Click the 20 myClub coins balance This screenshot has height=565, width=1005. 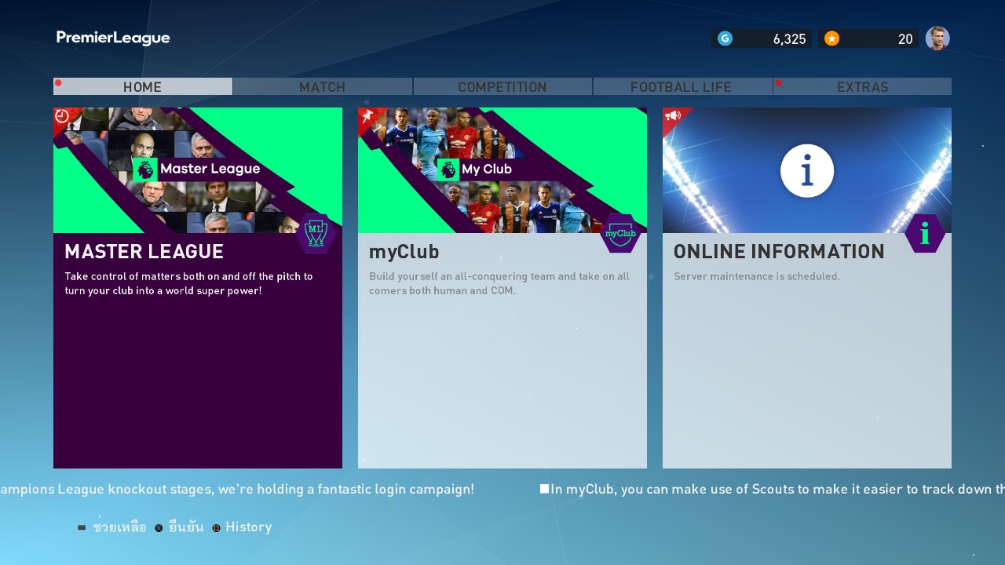click(905, 39)
